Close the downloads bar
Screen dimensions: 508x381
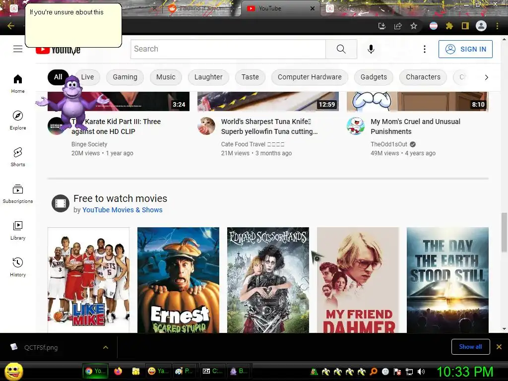(x=499, y=347)
